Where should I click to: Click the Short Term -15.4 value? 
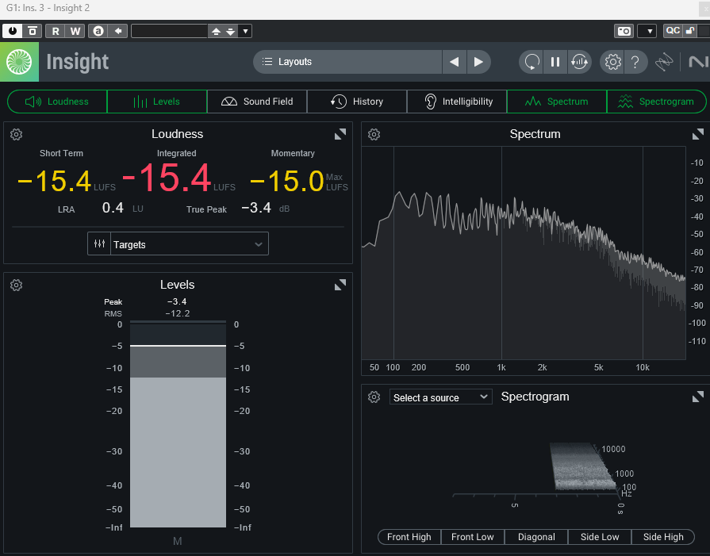(54, 181)
